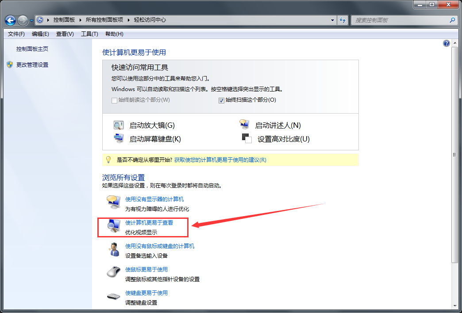
Task: Open the 文件(F) menu
Action: (16, 34)
